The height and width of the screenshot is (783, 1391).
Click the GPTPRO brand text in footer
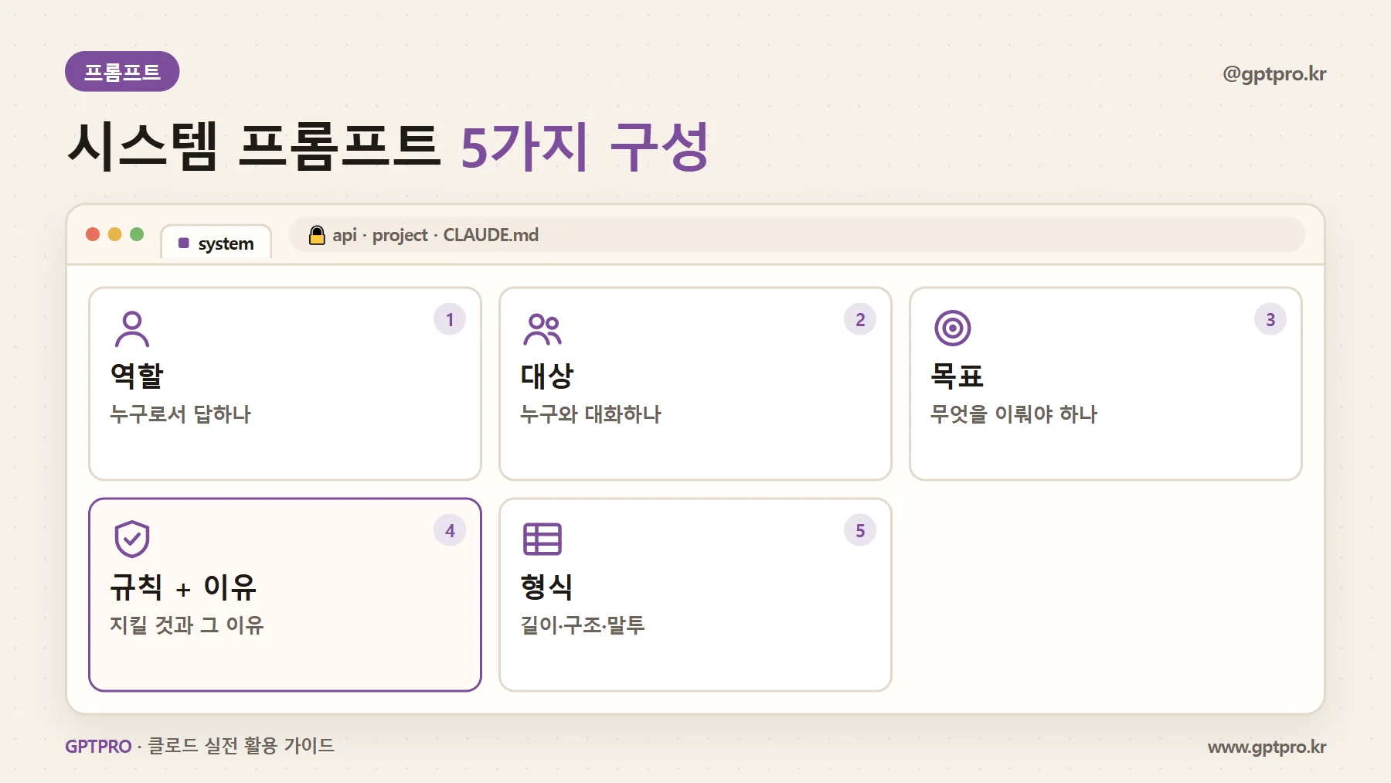pyautogui.click(x=98, y=747)
